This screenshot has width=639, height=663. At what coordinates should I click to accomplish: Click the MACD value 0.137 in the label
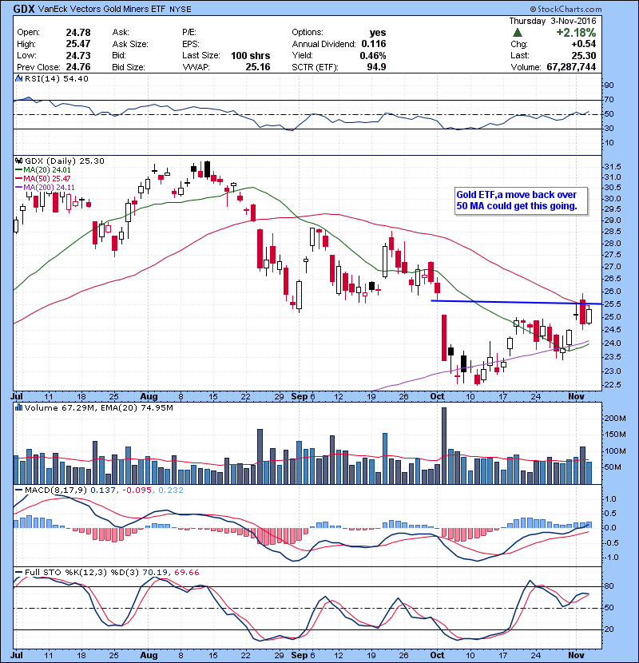pyautogui.click(x=103, y=490)
